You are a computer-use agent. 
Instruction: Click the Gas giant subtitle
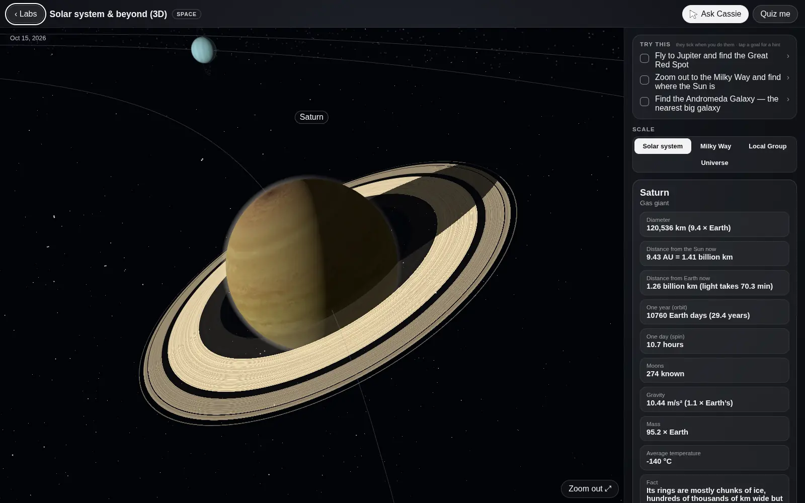pyautogui.click(x=654, y=203)
